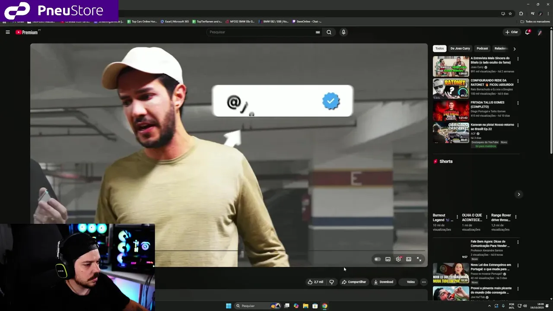Open the account avatar menu

click(x=540, y=32)
